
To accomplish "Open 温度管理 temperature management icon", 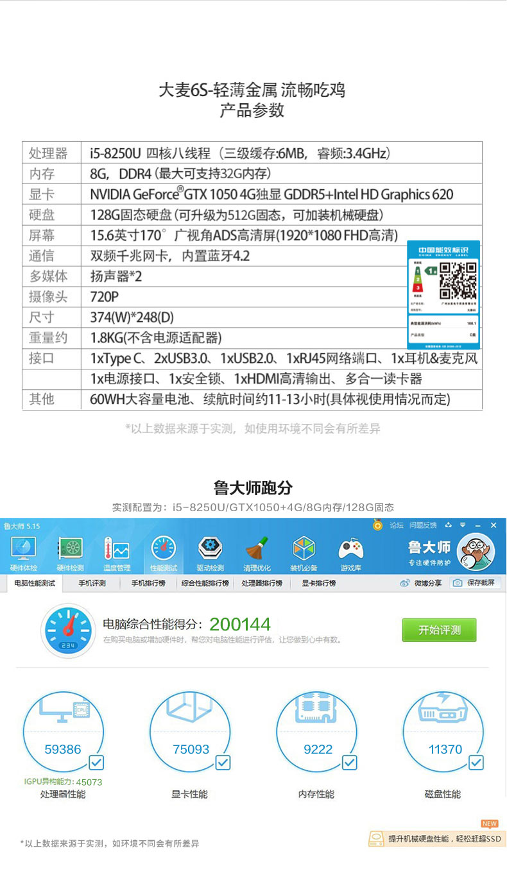I will pos(117,554).
